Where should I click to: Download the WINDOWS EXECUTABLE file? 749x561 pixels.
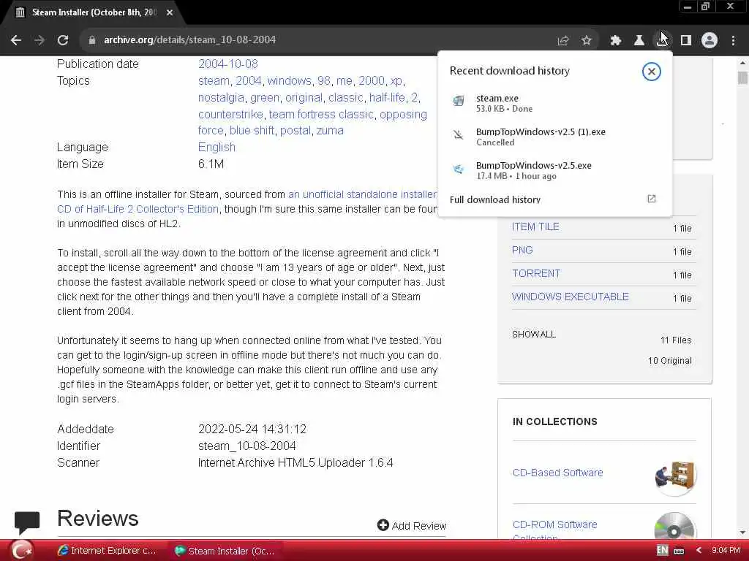click(x=570, y=297)
